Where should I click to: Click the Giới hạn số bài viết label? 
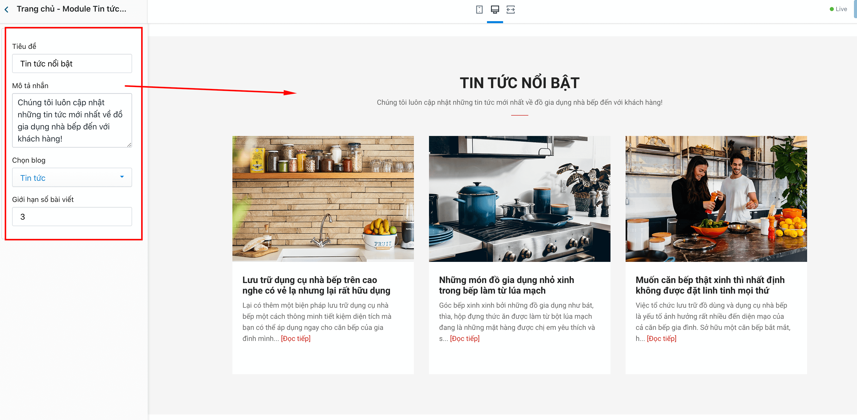[x=43, y=199]
